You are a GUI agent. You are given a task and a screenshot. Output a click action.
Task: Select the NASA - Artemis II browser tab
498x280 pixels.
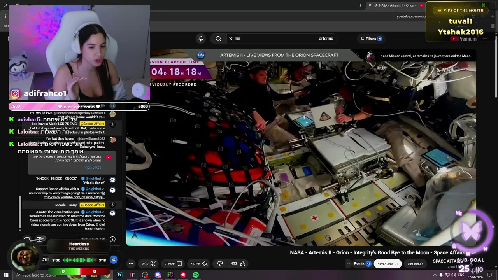coord(396,5)
